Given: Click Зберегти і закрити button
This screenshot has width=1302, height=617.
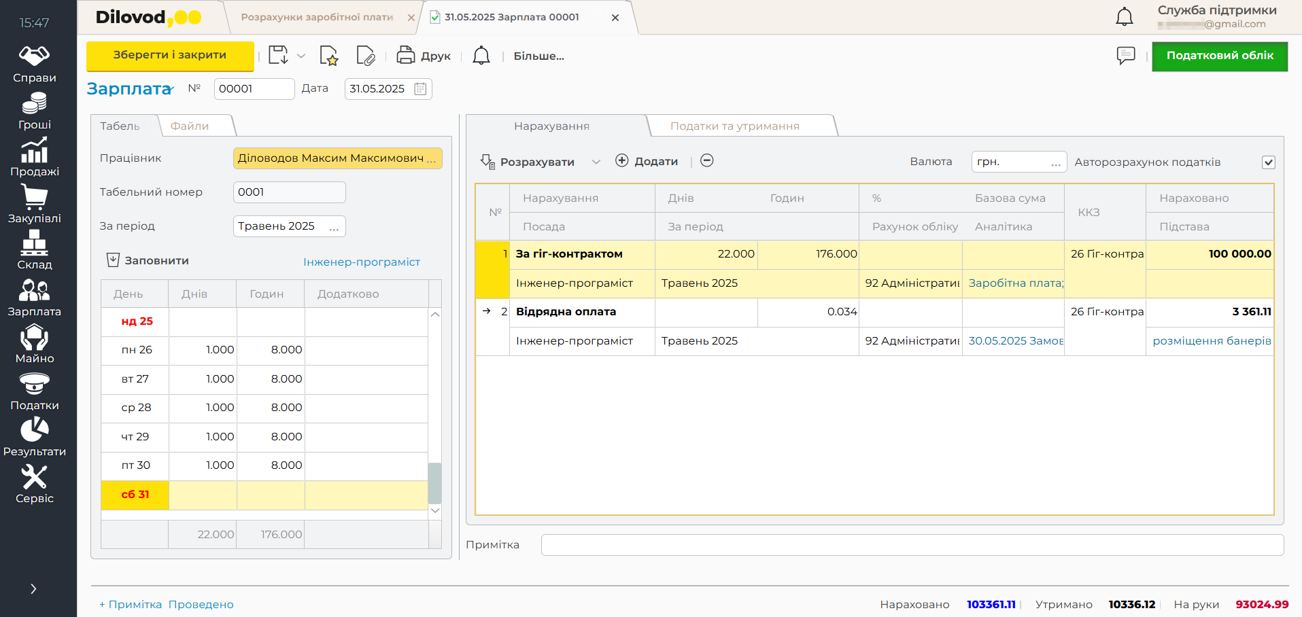Looking at the screenshot, I should coord(170,56).
